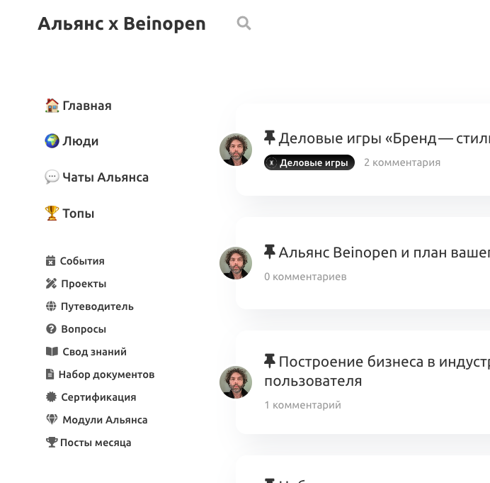490x483 pixels.
Task: Click the house icon beside Главная
Action: click(x=52, y=106)
